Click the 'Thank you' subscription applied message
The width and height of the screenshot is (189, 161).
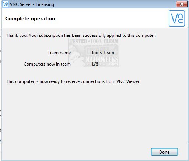tap(81, 35)
